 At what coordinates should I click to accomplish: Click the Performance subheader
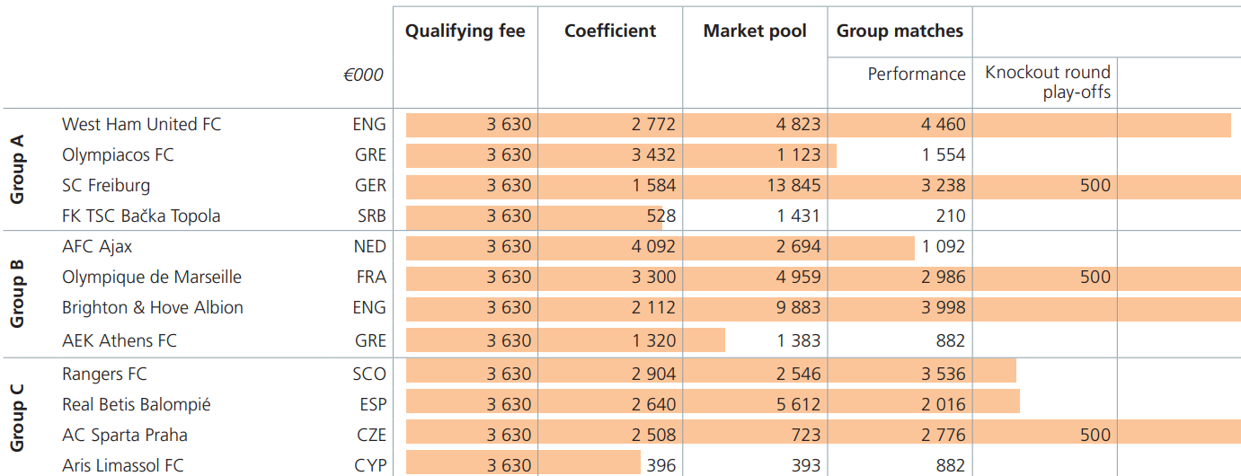(x=916, y=75)
